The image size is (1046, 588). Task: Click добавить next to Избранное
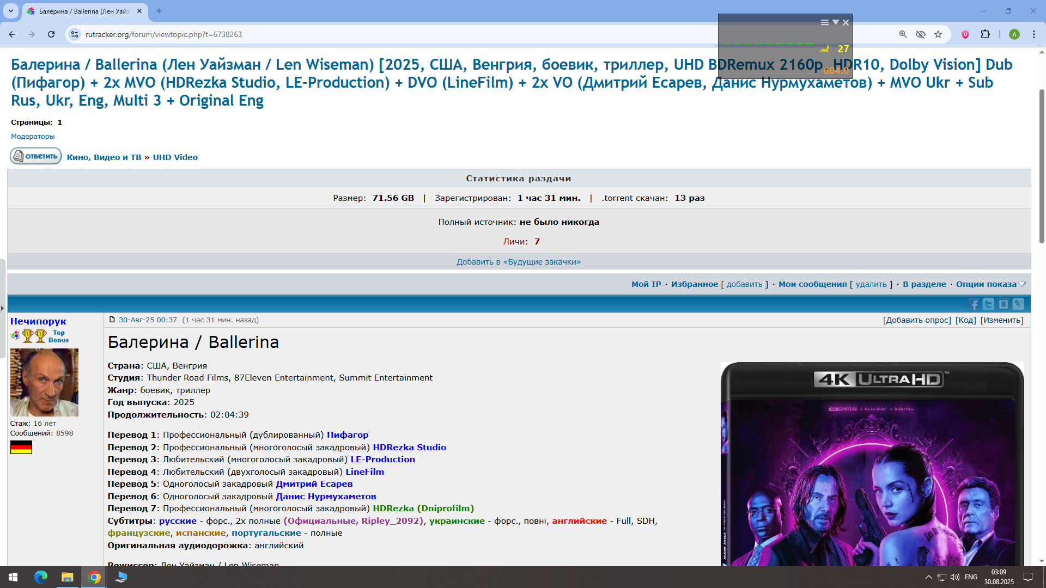tap(744, 284)
